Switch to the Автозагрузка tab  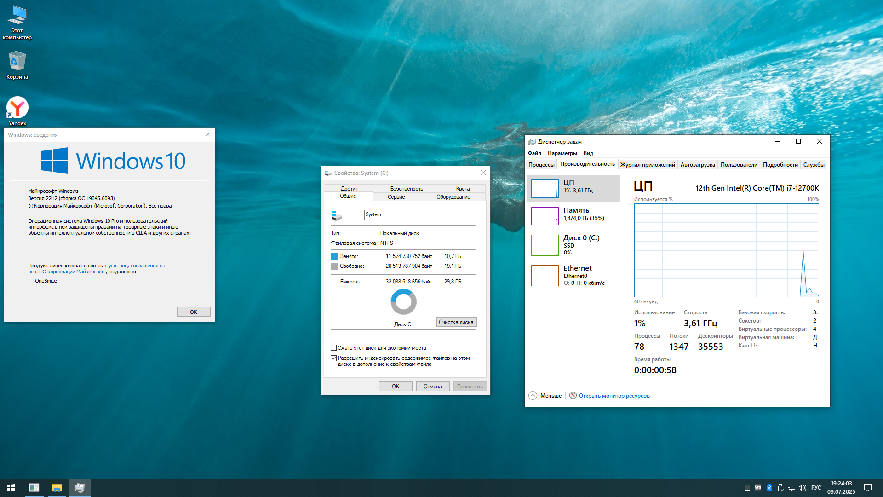tap(697, 165)
